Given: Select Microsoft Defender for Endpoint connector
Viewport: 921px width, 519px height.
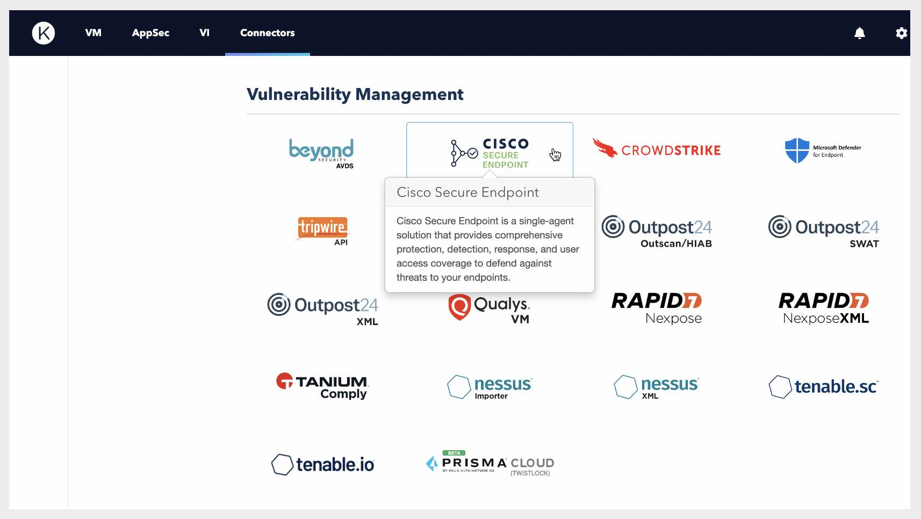Looking at the screenshot, I should 823,150.
